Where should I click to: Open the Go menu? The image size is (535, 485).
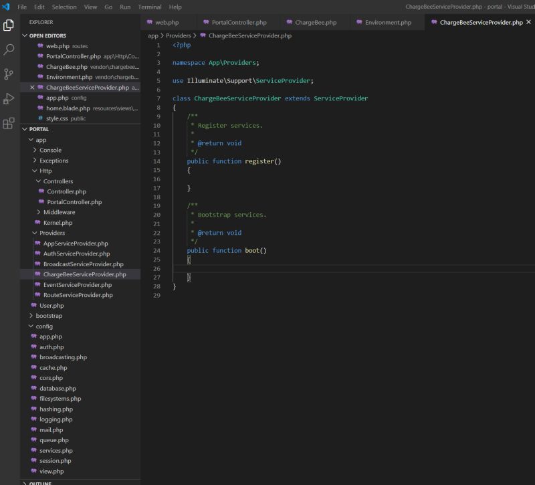pos(108,7)
